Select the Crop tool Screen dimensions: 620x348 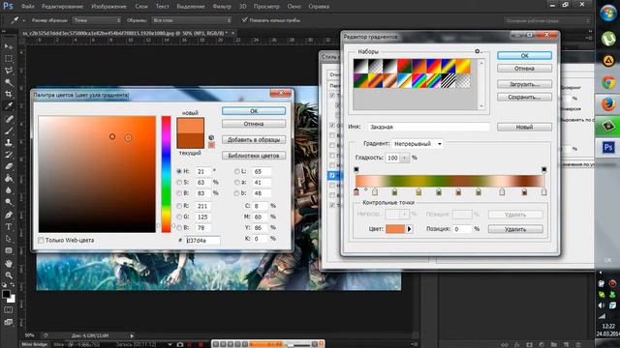click(9, 94)
